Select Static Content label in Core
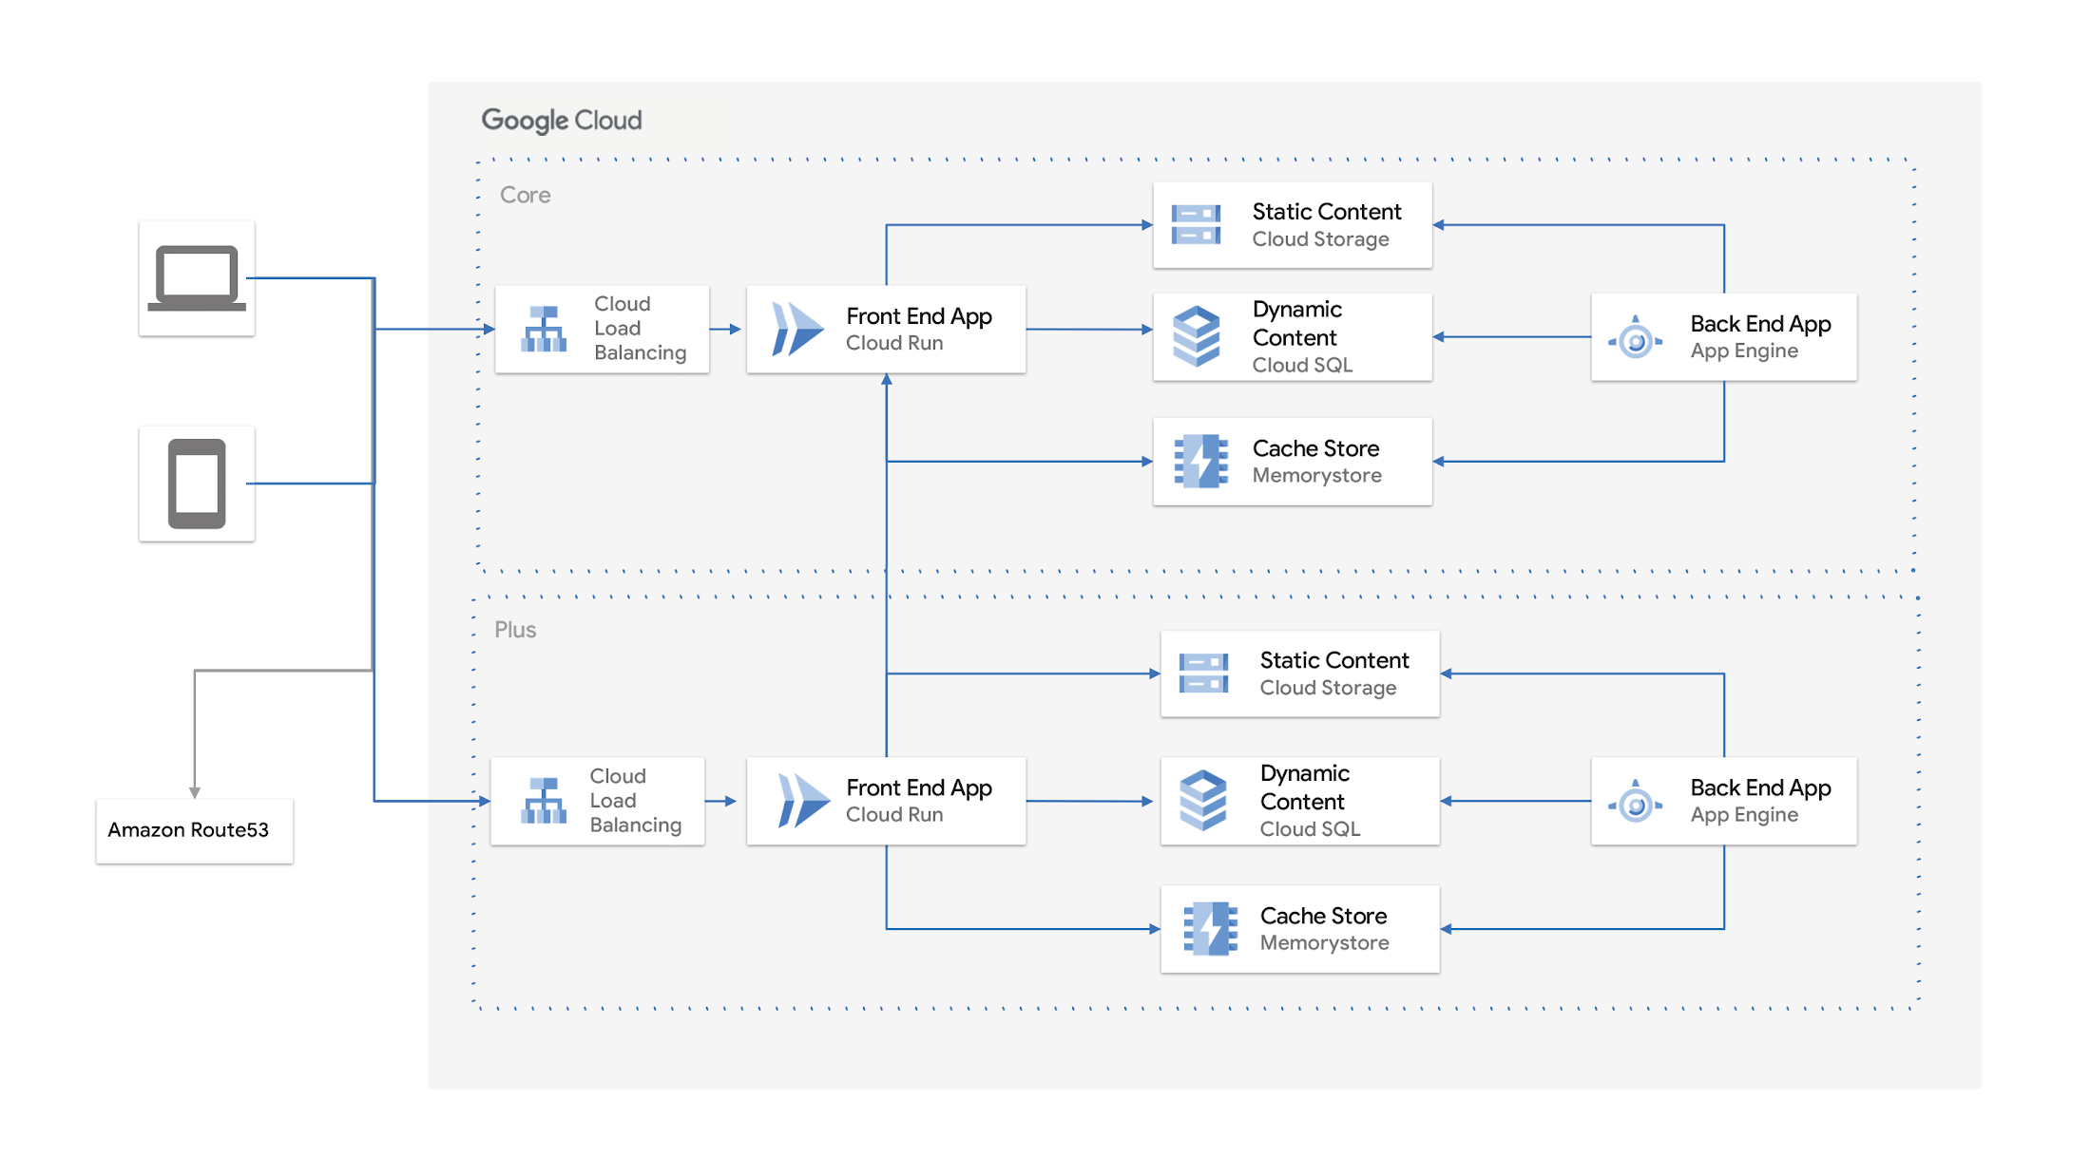Screen dimensions: 2091x1176 1327,212
